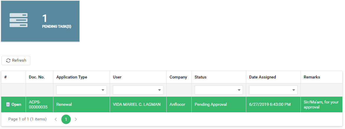Click the 1 Pending Task(s) tile
The height and width of the screenshot is (129, 345).
(40, 21)
